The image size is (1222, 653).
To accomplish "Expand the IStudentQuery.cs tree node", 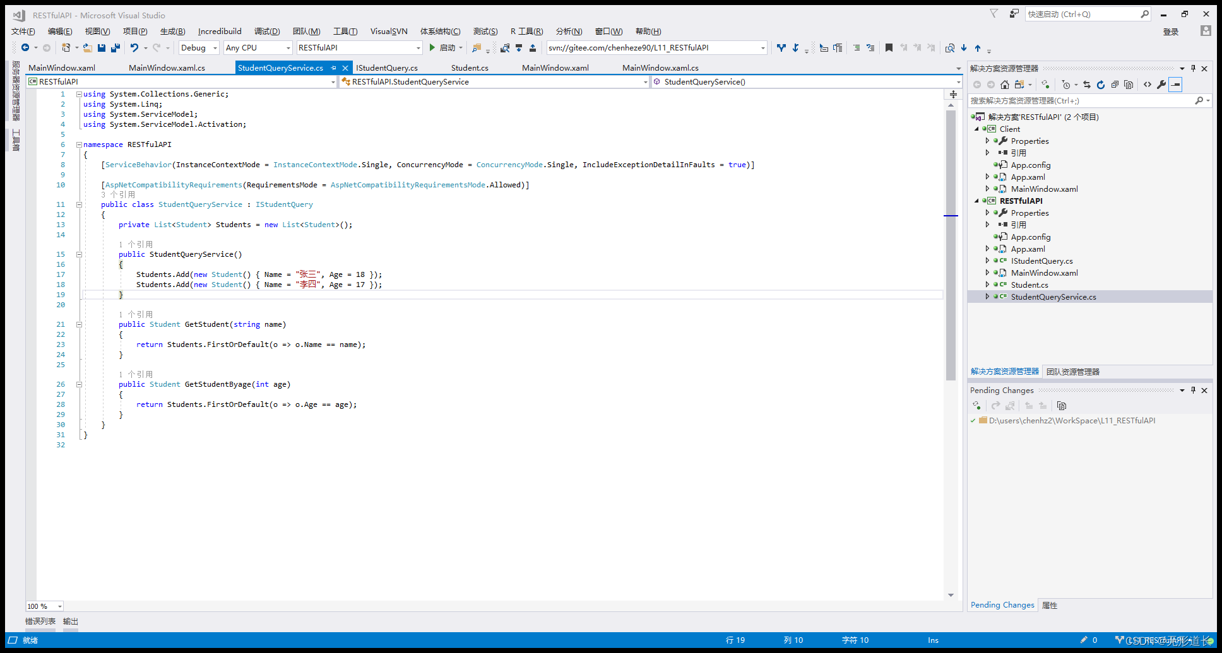I will click(x=987, y=261).
